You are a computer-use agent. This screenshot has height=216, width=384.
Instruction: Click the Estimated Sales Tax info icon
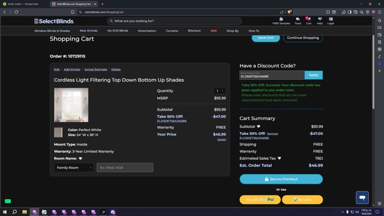(x=280, y=158)
